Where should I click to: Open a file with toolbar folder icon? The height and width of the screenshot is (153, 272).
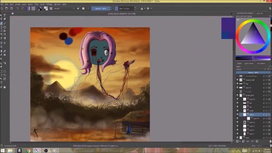click(x=7, y=8)
